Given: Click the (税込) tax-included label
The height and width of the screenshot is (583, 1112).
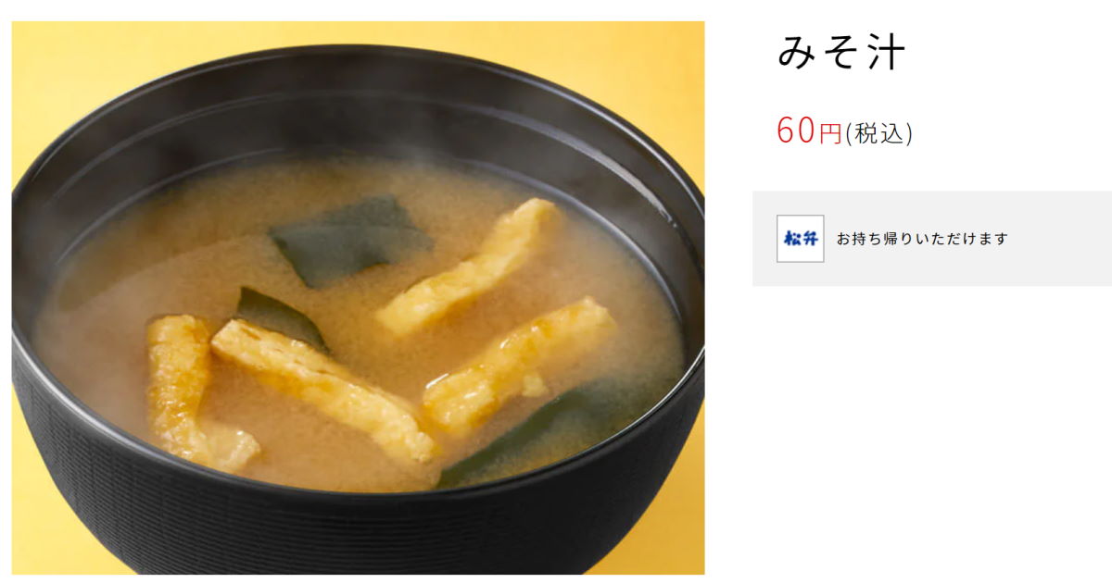Looking at the screenshot, I should (878, 133).
